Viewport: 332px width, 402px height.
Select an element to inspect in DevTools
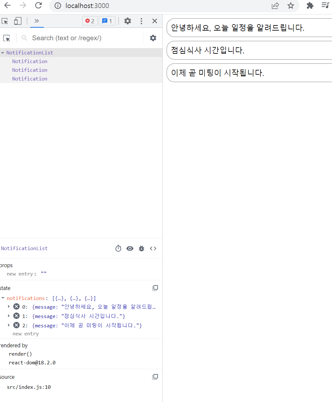(x=5, y=21)
